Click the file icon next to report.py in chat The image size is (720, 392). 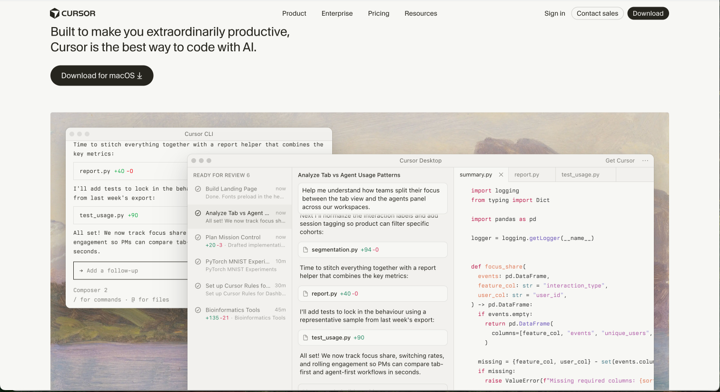click(306, 294)
